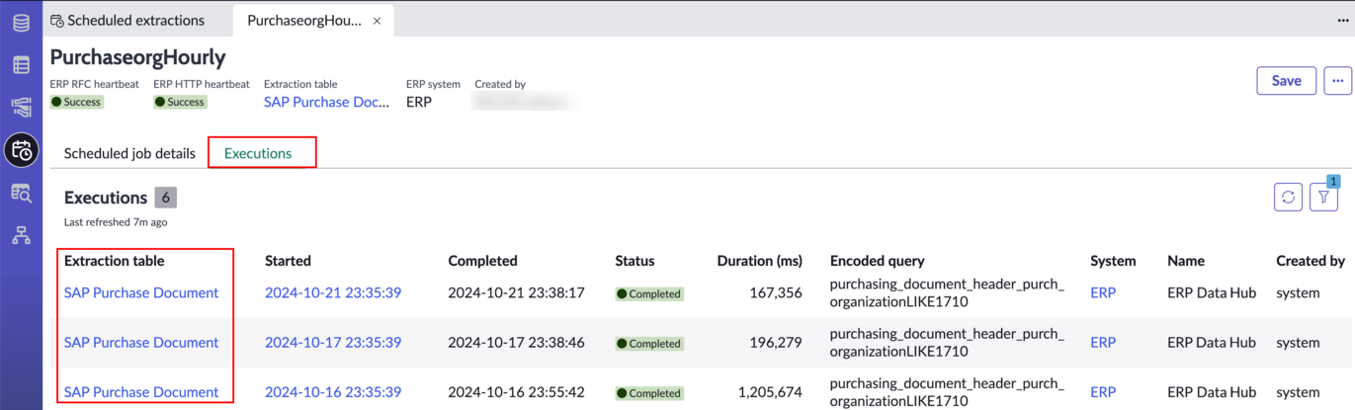Open the database icon in the sidebar
This screenshot has height=410, width=1355.
pos(21,24)
